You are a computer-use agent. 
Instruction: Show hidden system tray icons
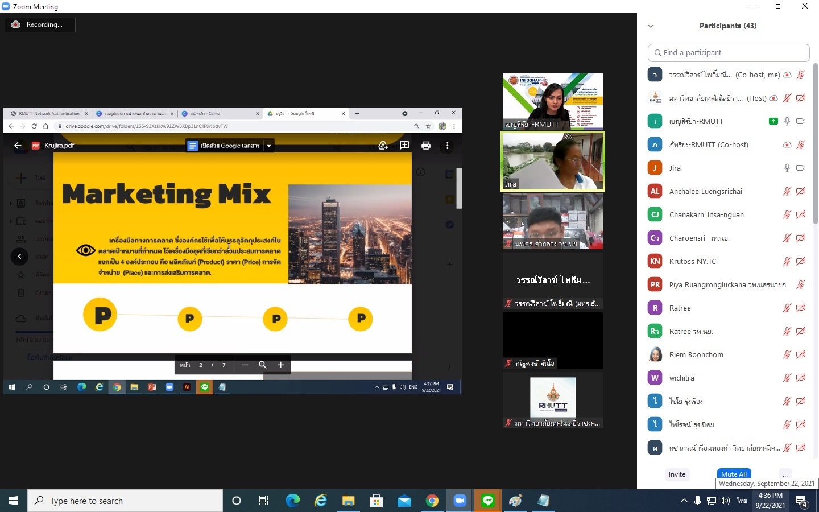point(684,501)
